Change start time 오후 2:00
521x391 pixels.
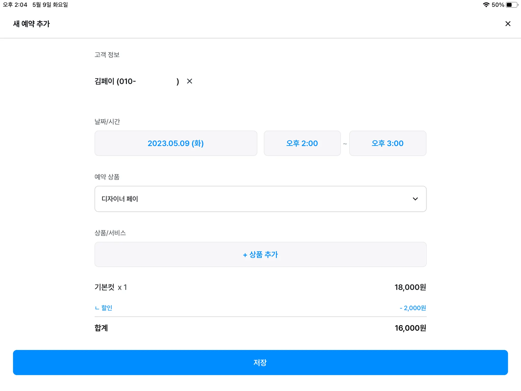coord(302,143)
